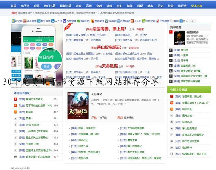Click the phone app banner image
The width and height of the screenshot is (216, 170).
pyautogui.click(x=37, y=55)
